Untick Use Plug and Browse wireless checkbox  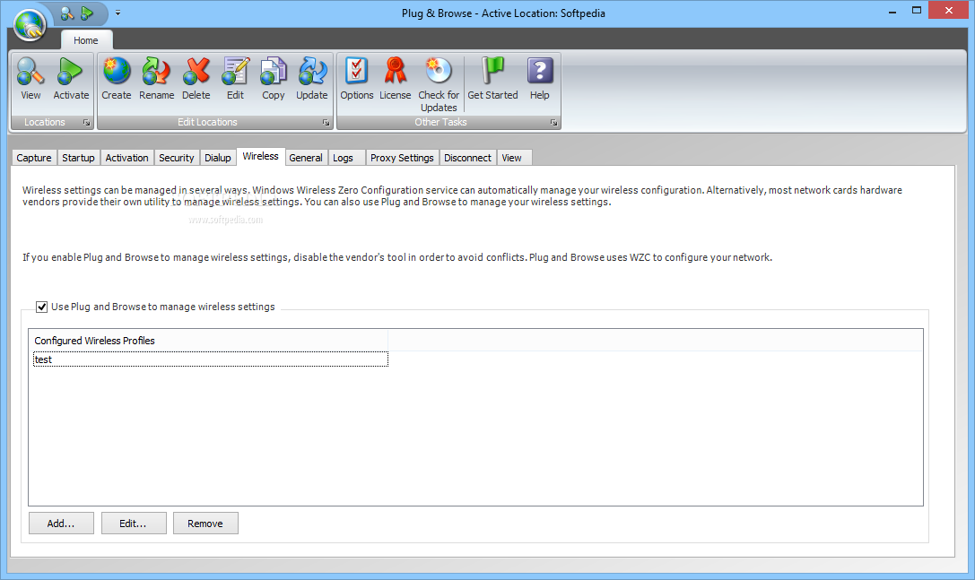41,307
